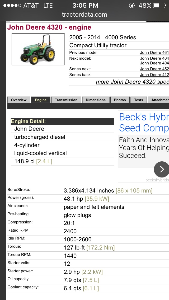The image size is (169, 300).
Task: Tap the 148.9 ci displacement value
Action: tap(33, 161)
